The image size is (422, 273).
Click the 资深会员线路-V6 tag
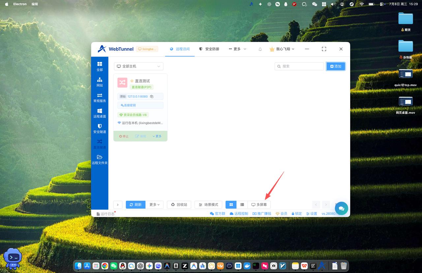click(x=133, y=115)
